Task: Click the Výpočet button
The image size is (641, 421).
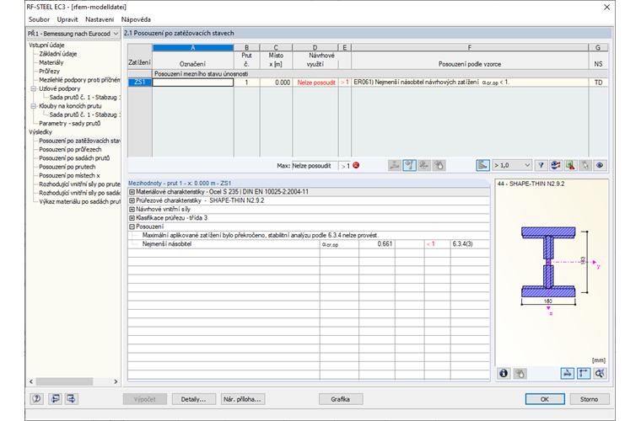Action: click(x=145, y=399)
